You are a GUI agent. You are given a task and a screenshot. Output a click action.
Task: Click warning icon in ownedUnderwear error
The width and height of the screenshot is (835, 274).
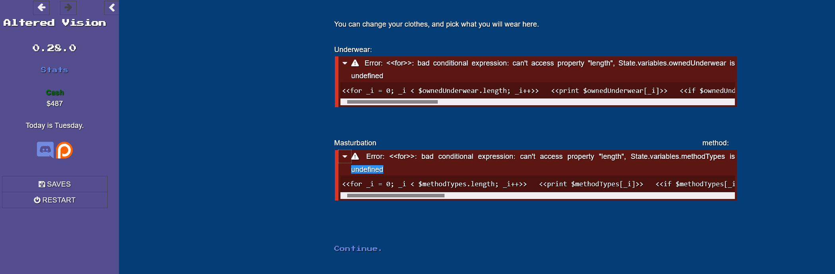[355, 63]
